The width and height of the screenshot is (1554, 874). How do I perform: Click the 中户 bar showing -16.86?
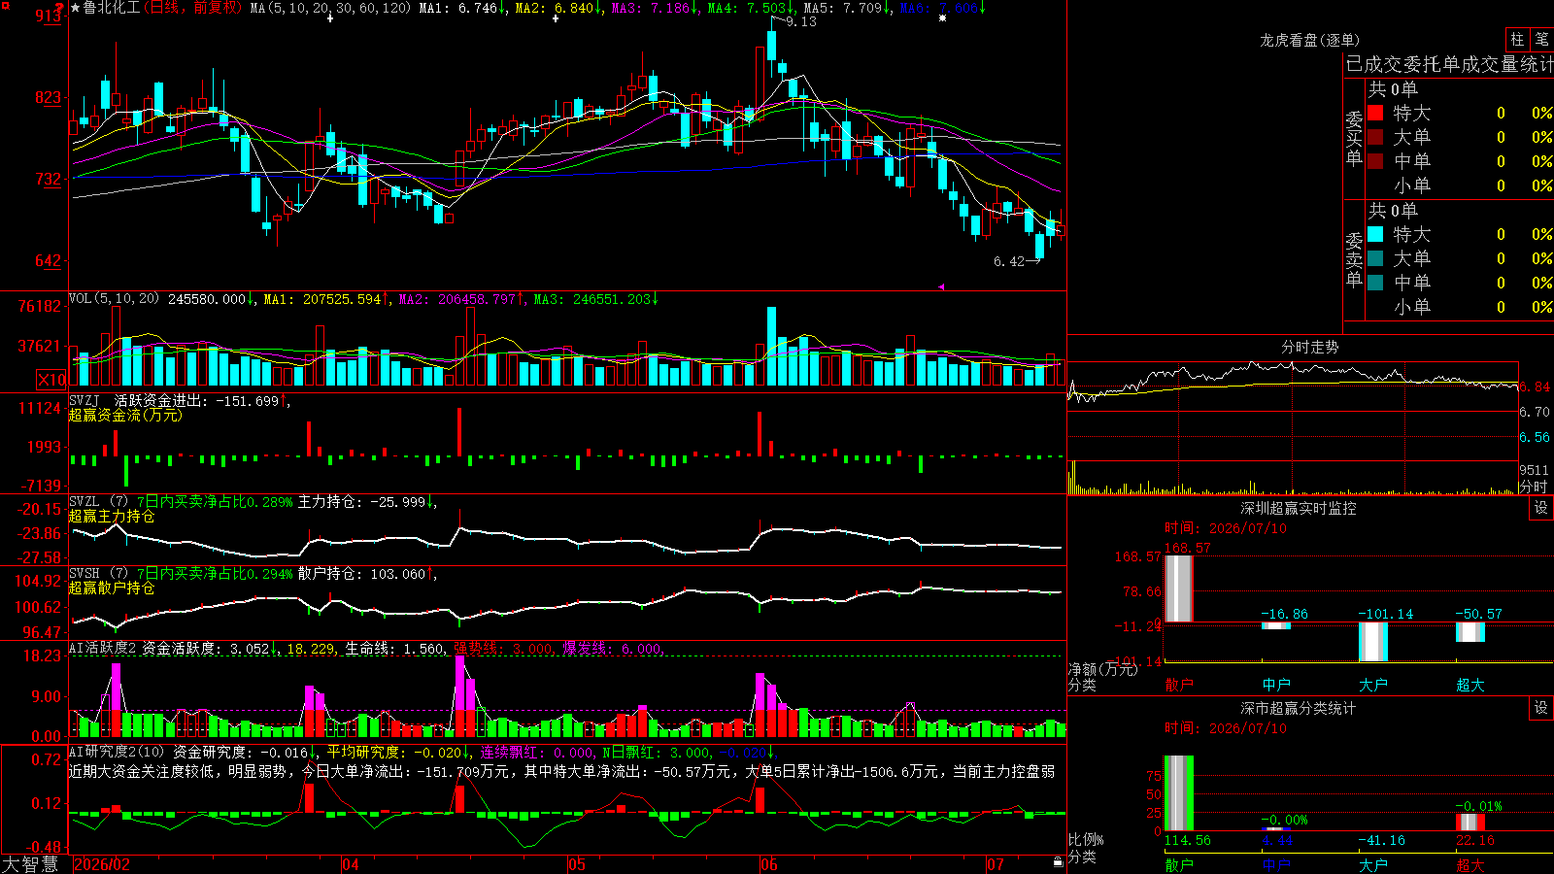coord(1276,625)
